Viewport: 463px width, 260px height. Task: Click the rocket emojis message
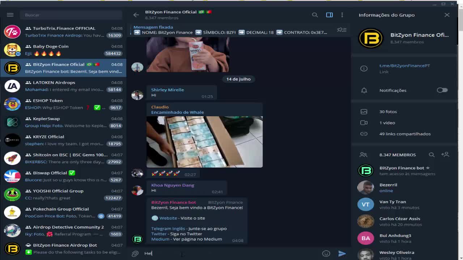pos(174,174)
